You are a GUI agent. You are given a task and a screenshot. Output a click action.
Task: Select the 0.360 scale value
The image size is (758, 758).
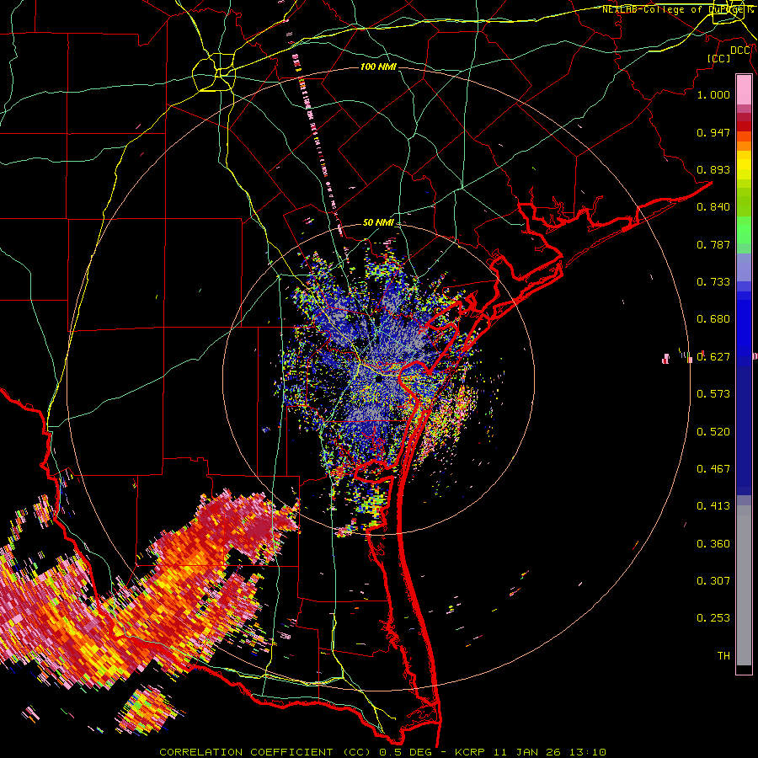click(713, 544)
